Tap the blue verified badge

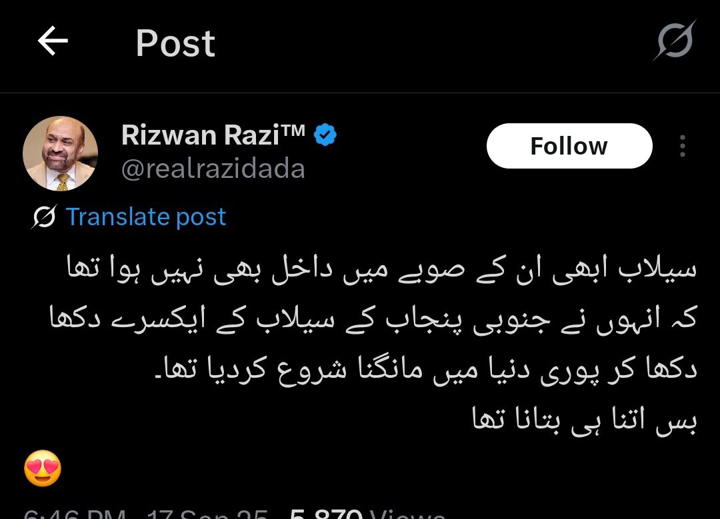click(x=325, y=135)
